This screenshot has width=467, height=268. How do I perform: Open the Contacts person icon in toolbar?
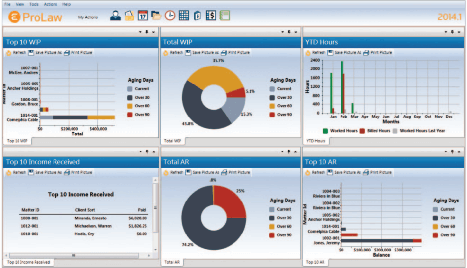click(x=115, y=16)
